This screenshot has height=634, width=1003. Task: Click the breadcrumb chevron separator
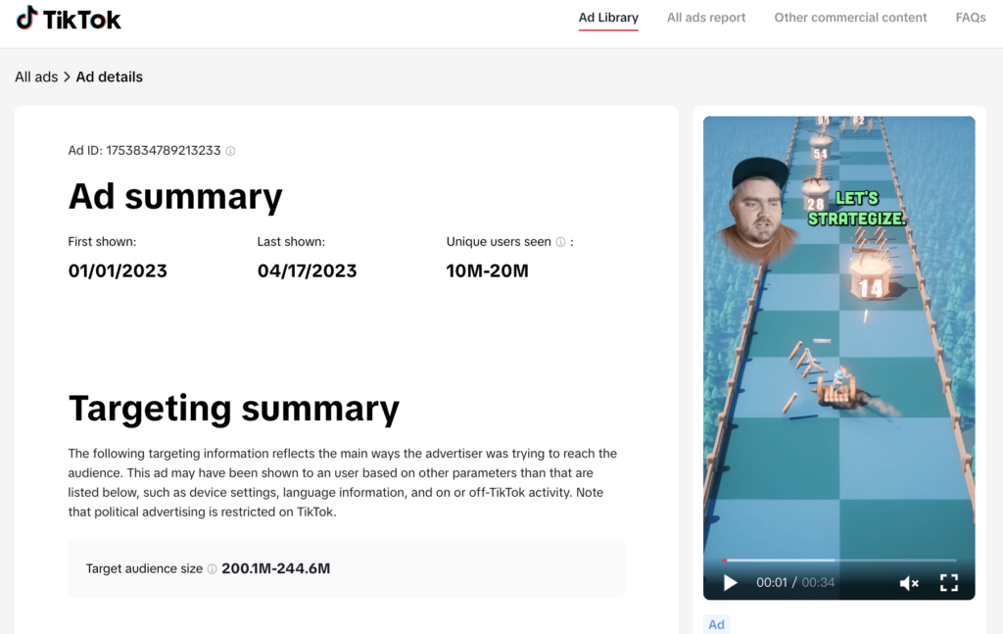[67, 76]
